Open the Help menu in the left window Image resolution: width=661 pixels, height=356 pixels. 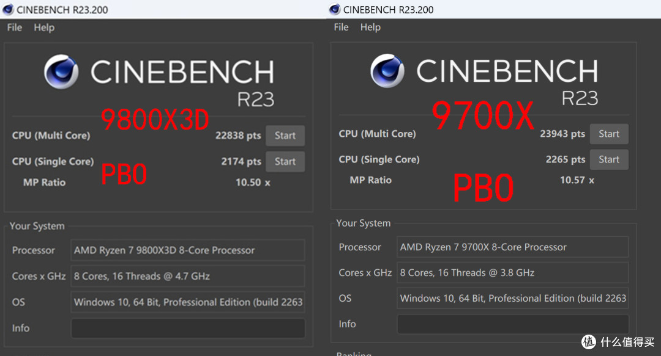[x=43, y=27]
